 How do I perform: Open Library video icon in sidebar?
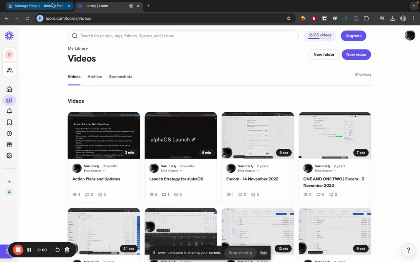point(9,100)
